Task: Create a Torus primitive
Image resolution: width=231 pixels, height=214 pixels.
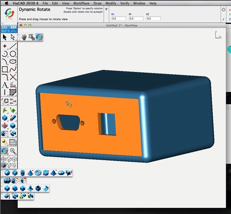Action: 38,173
